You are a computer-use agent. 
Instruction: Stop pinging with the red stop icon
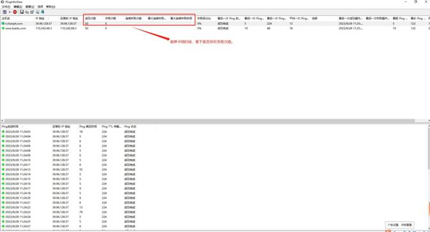[x=15, y=12]
